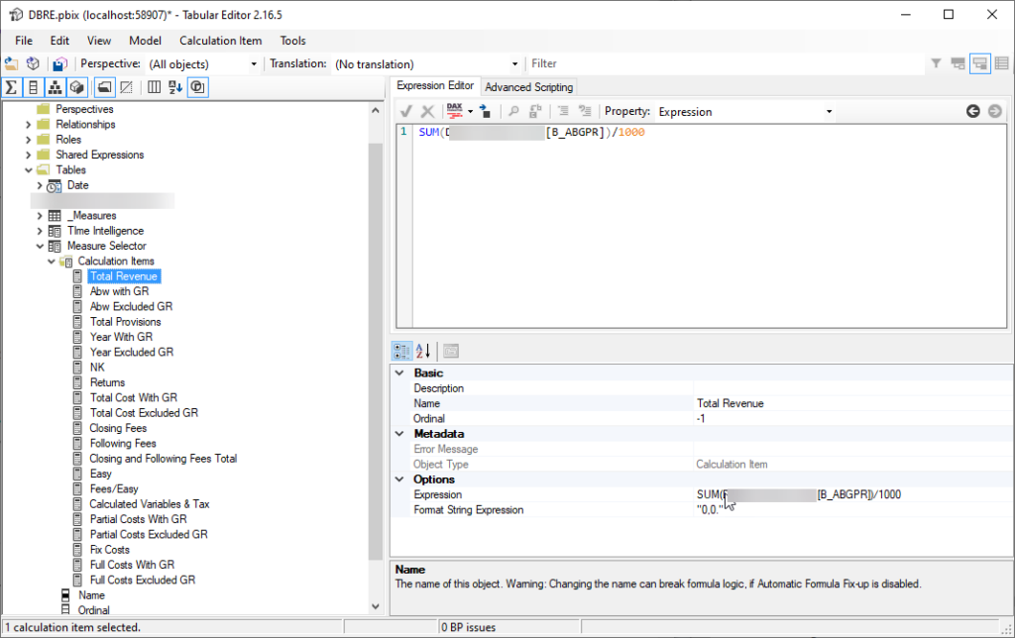Click in the DAX expression editor area

tap(710, 227)
